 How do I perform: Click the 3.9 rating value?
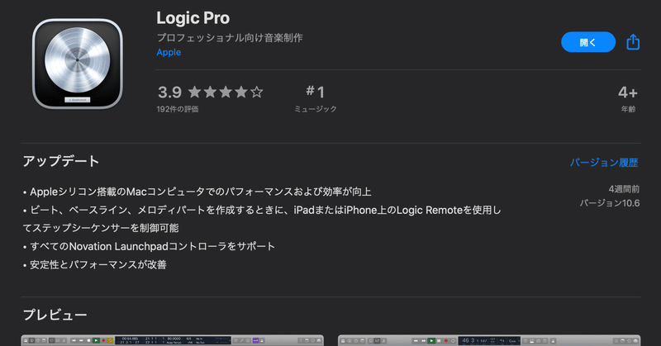coord(169,92)
